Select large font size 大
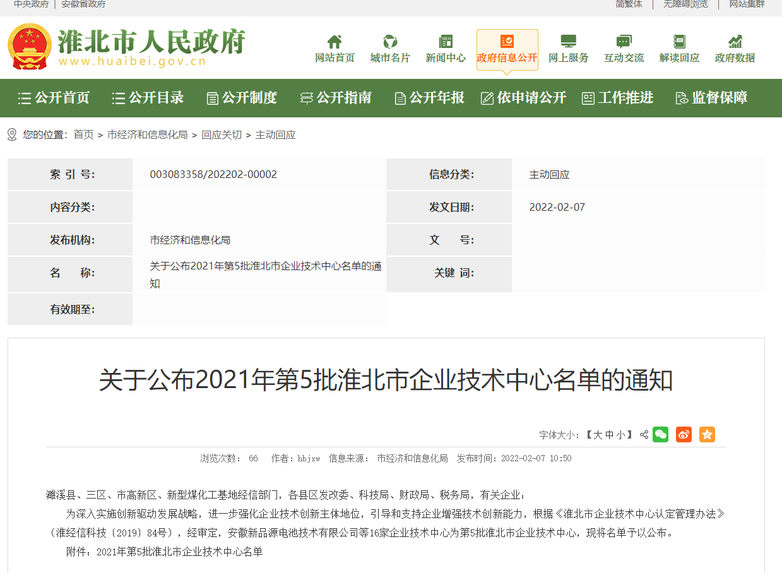This screenshot has height=573, width=782. (x=598, y=435)
